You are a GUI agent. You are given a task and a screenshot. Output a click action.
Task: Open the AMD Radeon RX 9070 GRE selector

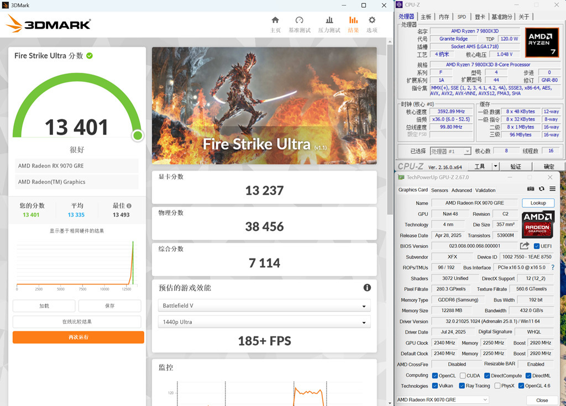click(443, 400)
